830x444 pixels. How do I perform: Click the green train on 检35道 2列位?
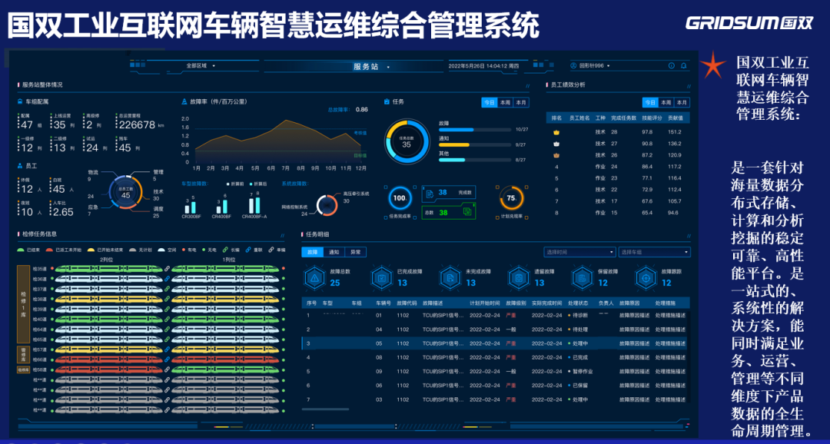click(x=109, y=269)
